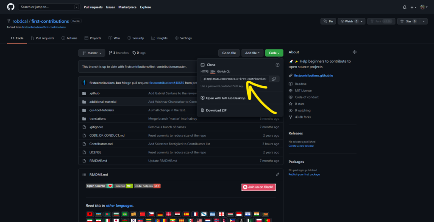The image size is (434, 222).
Task: Click the .github folder icon
Action: tap(84, 93)
